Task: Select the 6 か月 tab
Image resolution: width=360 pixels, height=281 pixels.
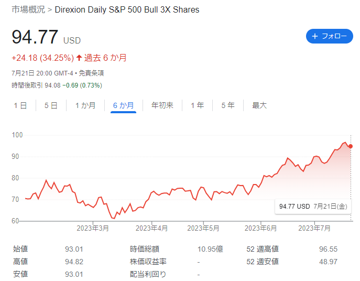Action: (123, 105)
